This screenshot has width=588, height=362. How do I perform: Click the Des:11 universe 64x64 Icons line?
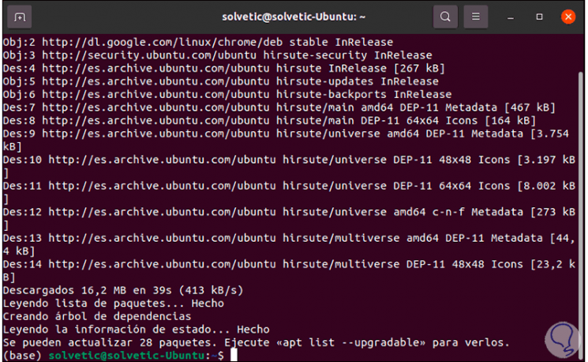coord(289,192)
